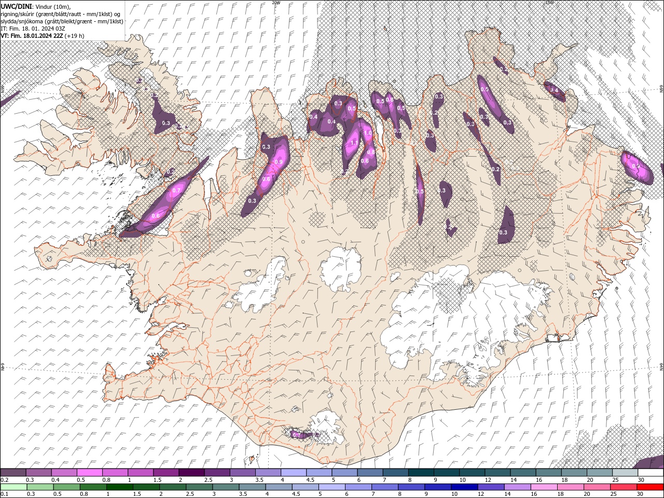664x498 pixels.
Task: Select the 15W longitude label at top
Action: tap(549, 3)
